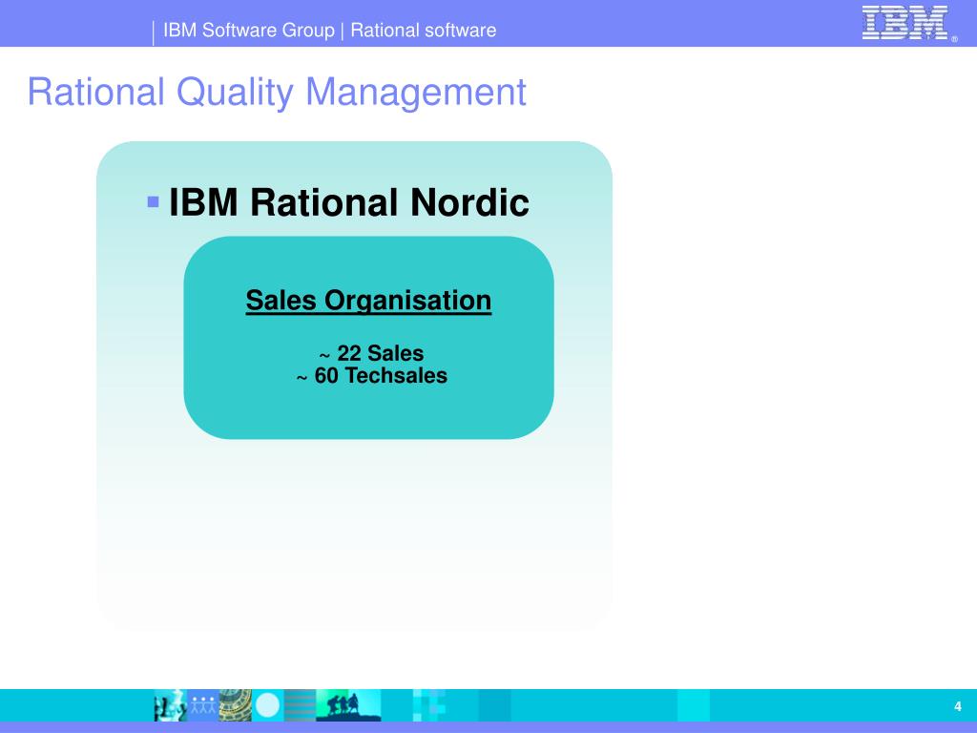Select the "~ 60 Techsales" line
Viewport: 977px width, 733px height.
point(371,376)
